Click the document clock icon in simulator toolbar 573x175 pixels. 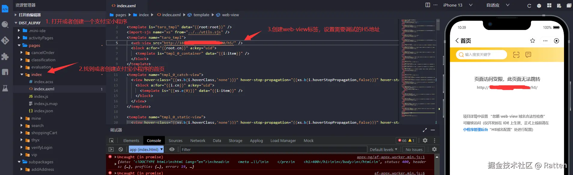point(559,5)
